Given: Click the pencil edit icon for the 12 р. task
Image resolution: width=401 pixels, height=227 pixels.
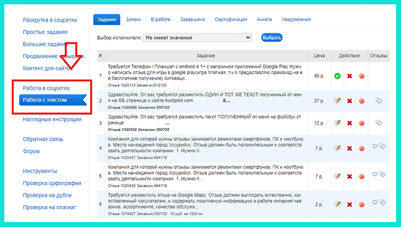Looking at the screenshot, I should pyautogui.click(x=338, y=123).
